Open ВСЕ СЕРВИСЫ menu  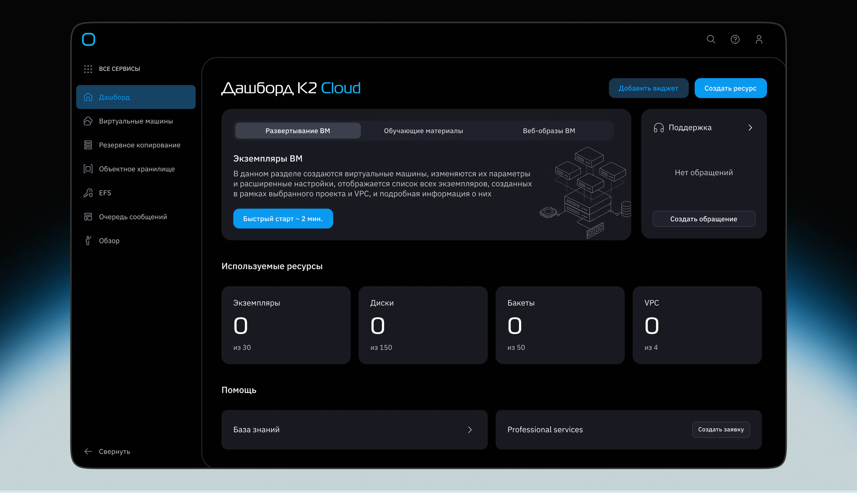[x=119, y=69]
